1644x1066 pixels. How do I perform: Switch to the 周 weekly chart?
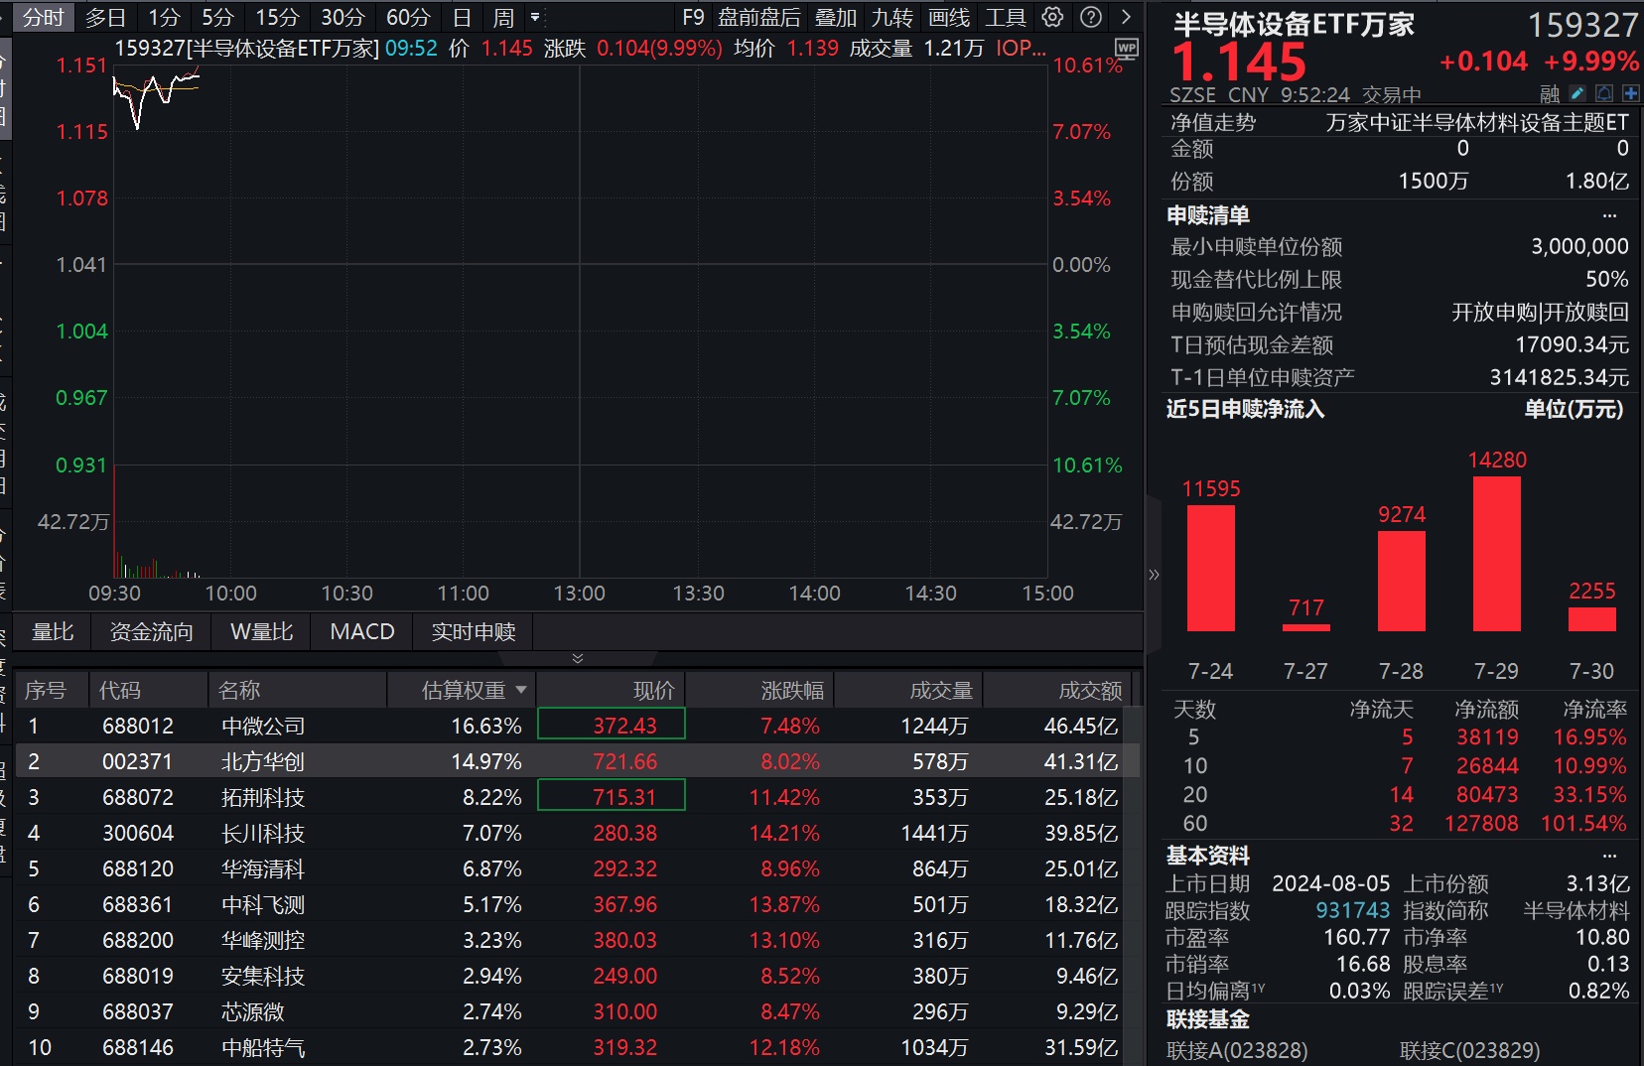[503, 17]
